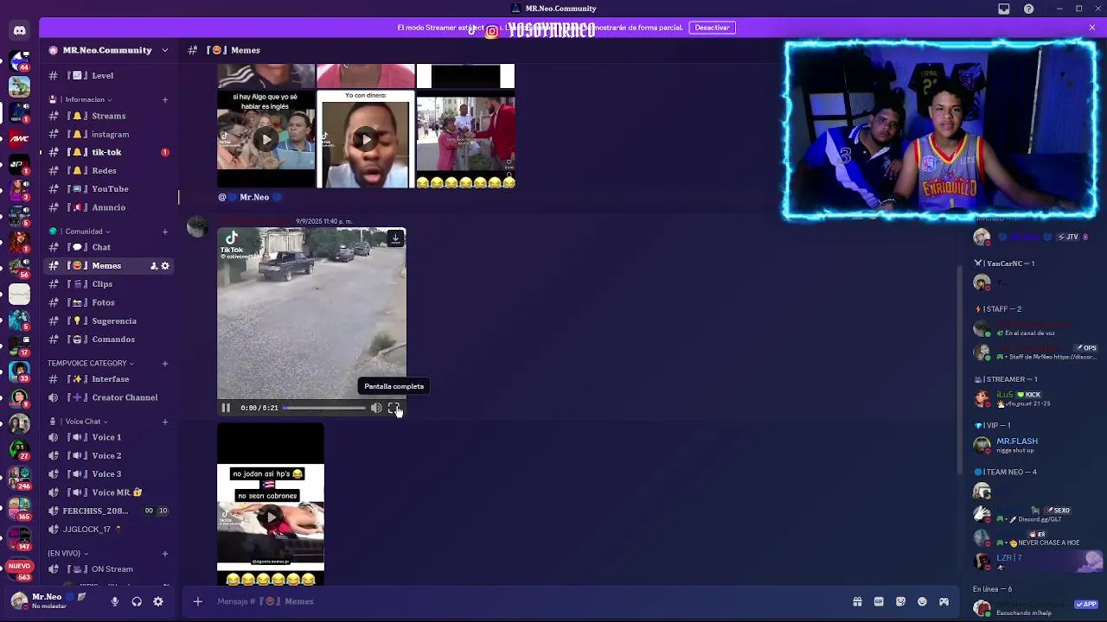Open the Clips channel

[x=109, y=283]
